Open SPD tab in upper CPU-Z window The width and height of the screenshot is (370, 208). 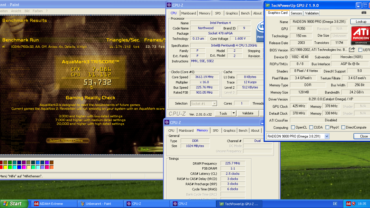(218, 13)
